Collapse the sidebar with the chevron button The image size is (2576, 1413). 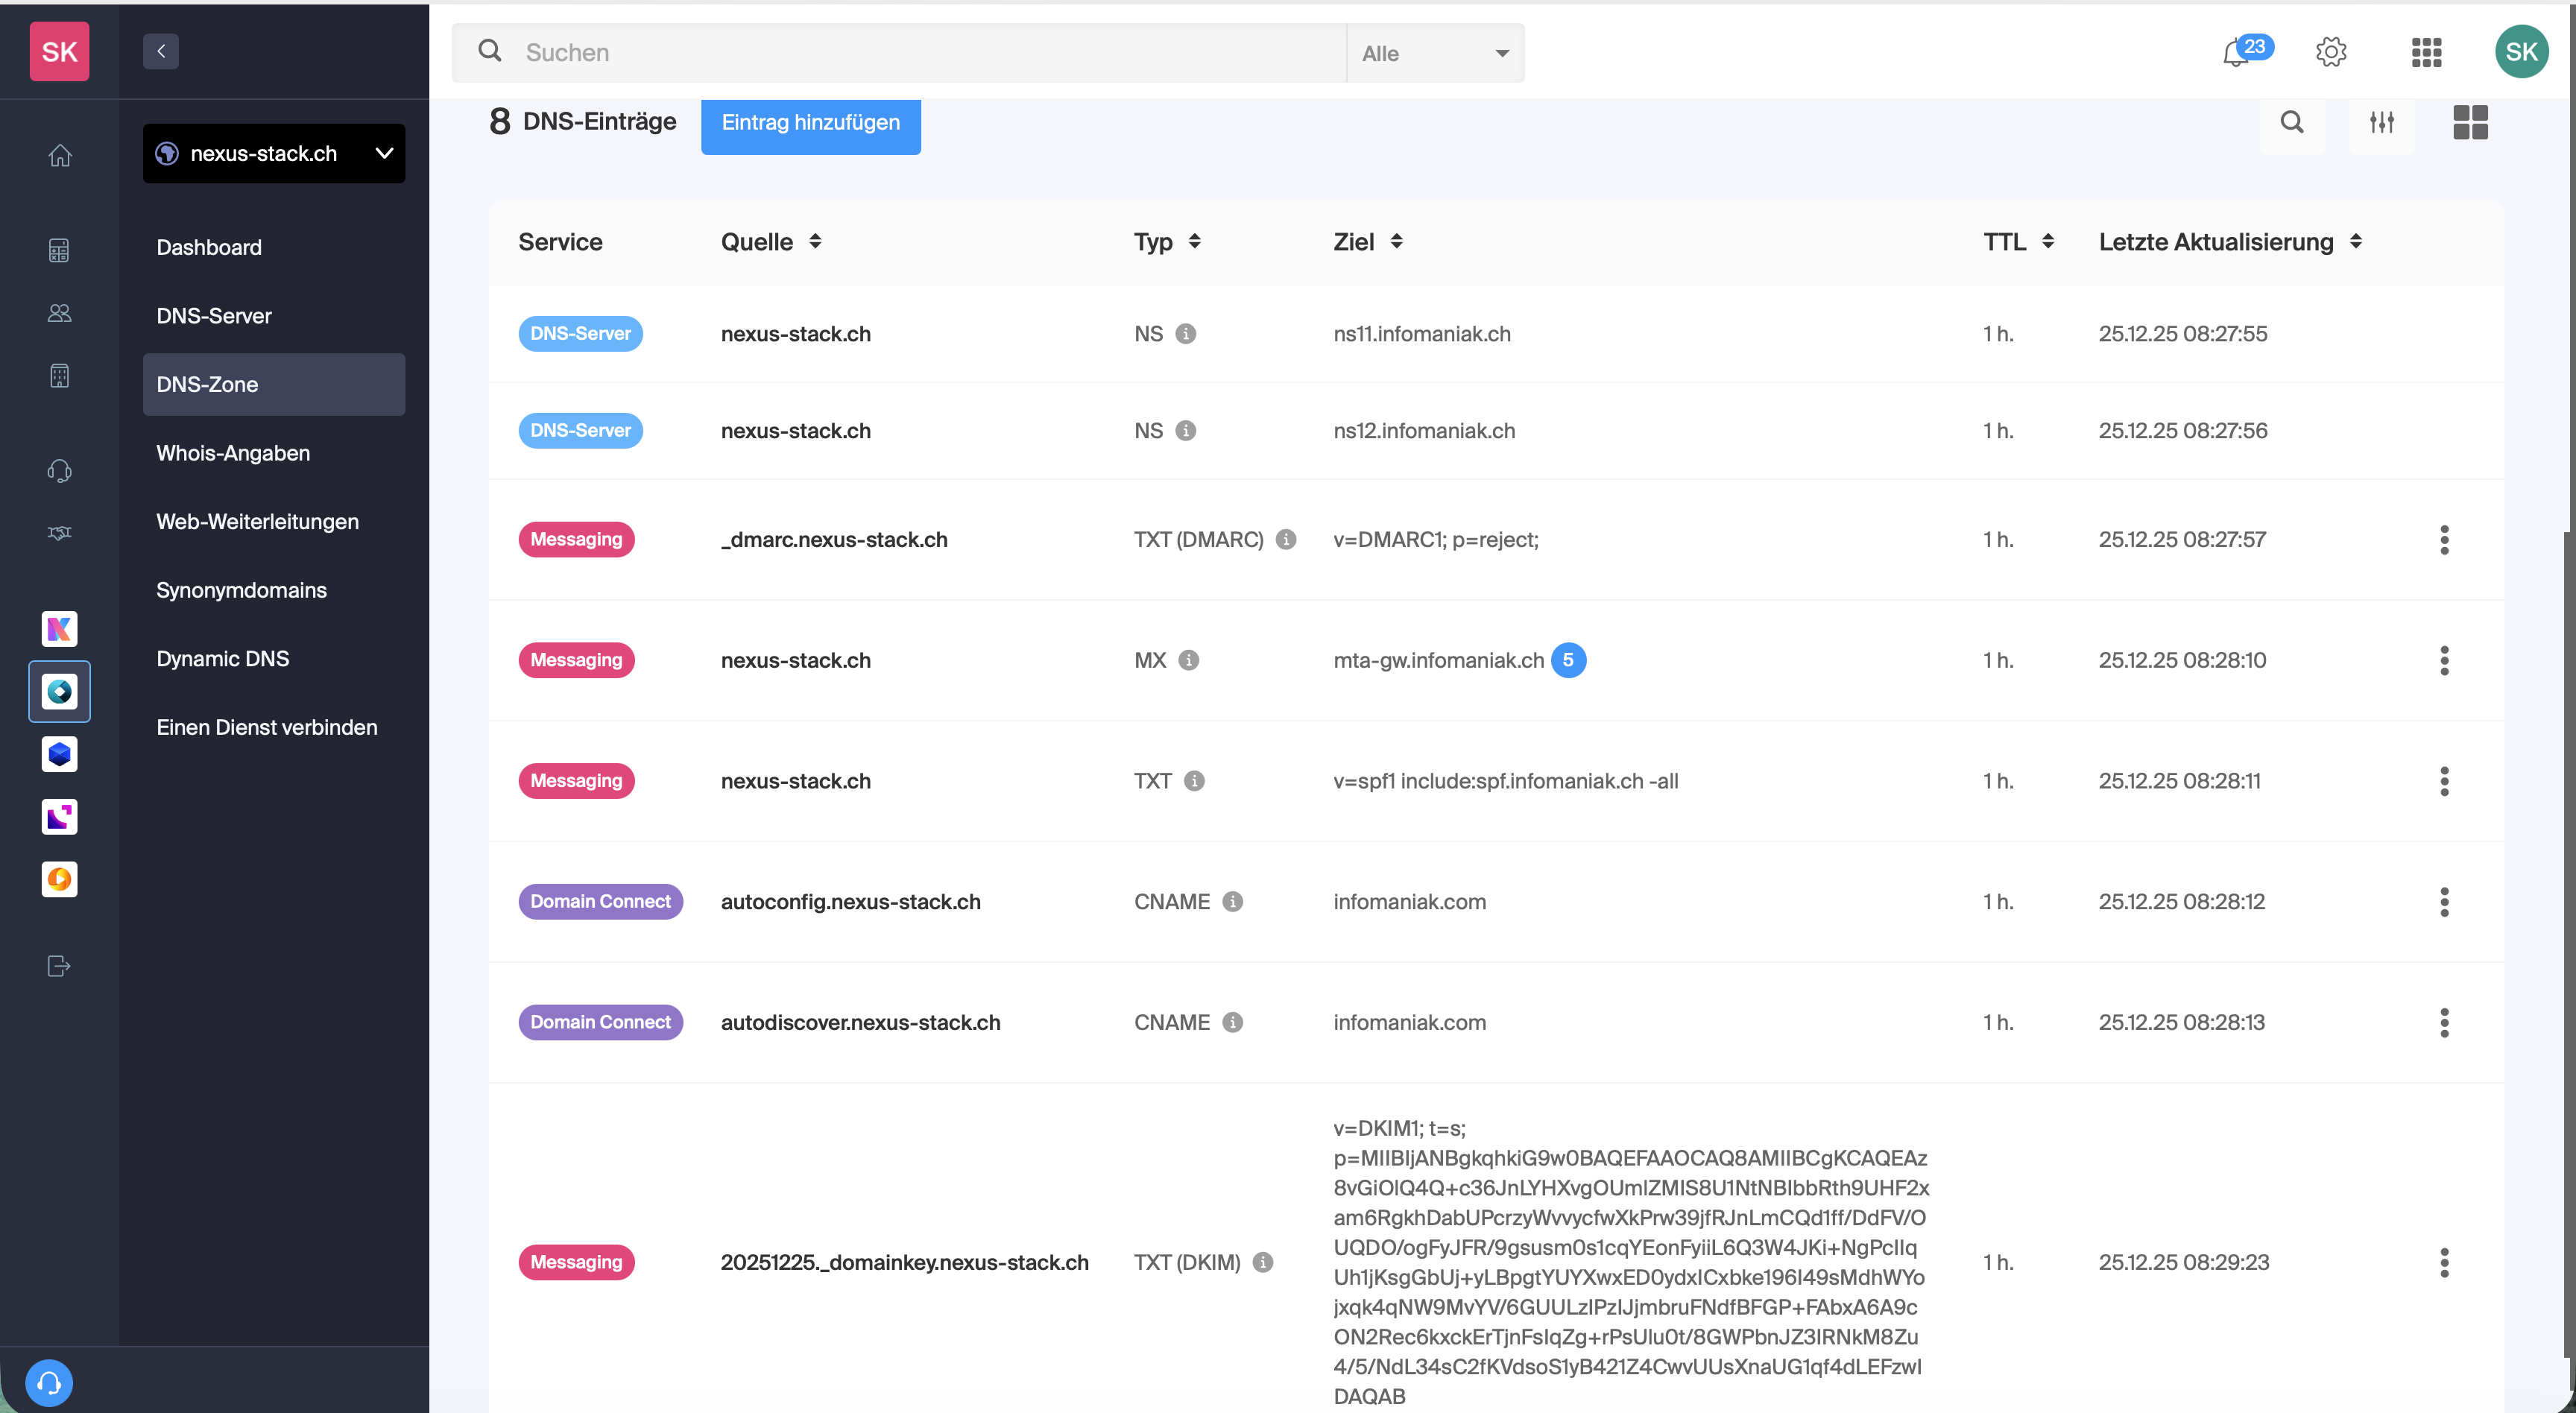pyautogui.click(x=161, y=52)
